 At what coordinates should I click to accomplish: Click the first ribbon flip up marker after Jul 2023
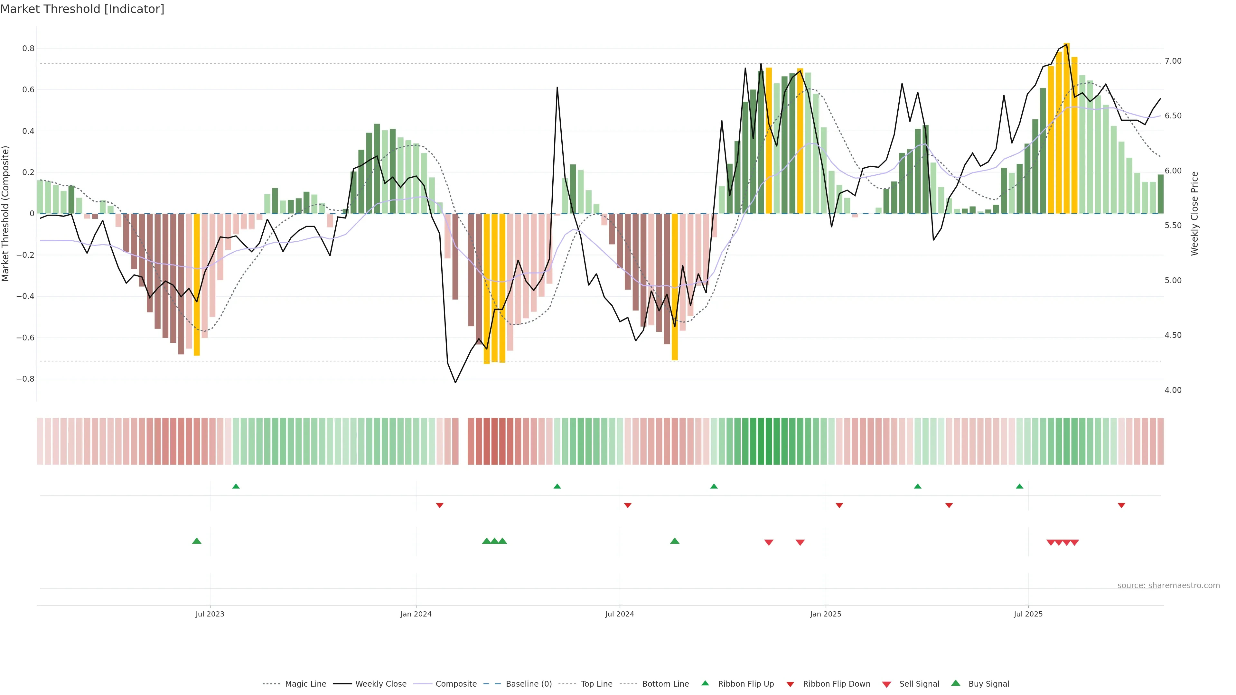(x=236, y=486)
